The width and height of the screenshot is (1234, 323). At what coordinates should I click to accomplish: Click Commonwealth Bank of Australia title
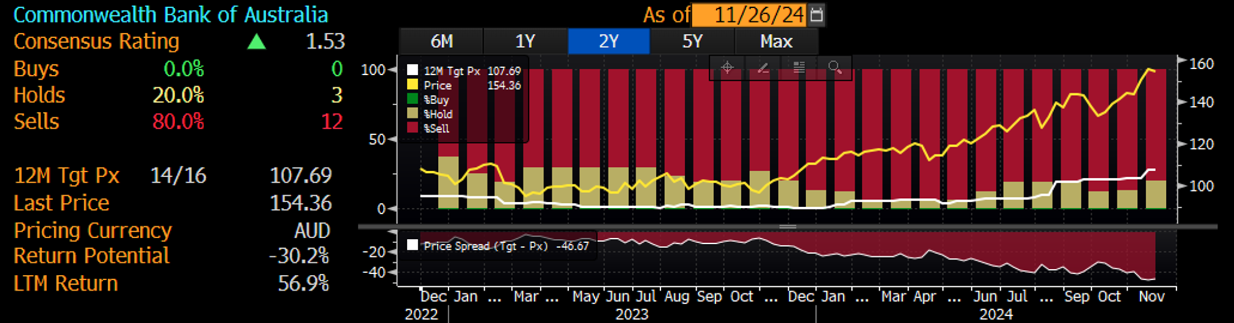point(170,15)
